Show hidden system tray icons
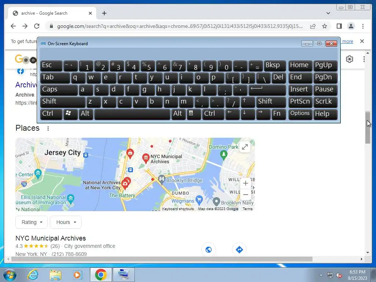Viewport: 376px width, 282px height. pos(321,275)
